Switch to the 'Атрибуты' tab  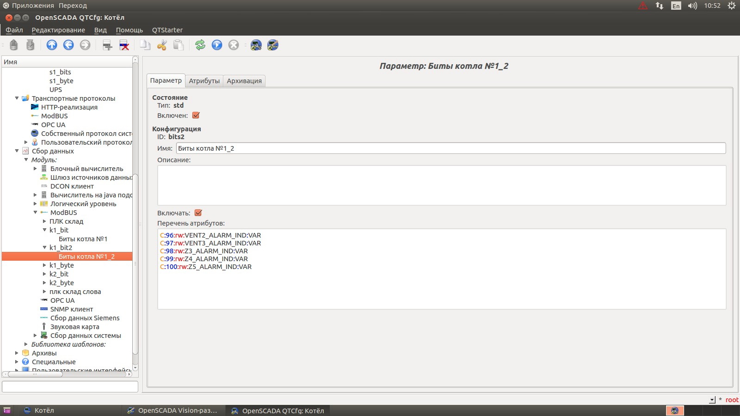click(204, 81)
